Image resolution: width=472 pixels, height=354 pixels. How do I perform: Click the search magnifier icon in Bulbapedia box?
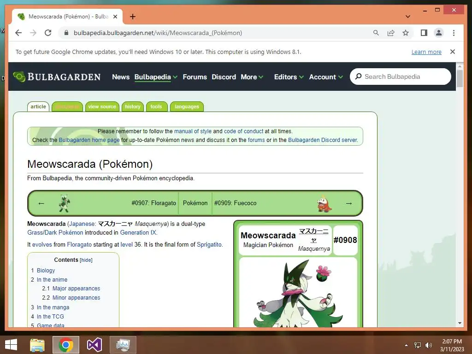[358, 77]
